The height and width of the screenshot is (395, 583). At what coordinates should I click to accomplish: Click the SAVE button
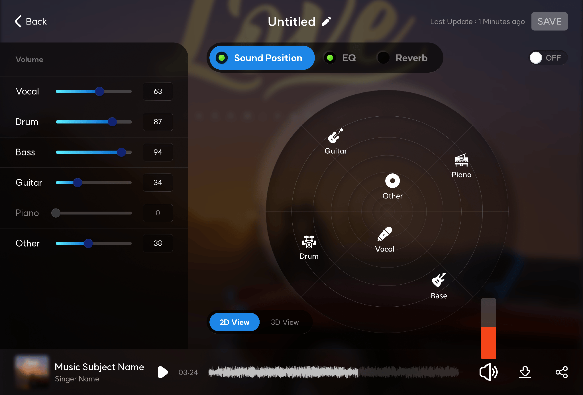pyautogui.click(x=549, y=21)
